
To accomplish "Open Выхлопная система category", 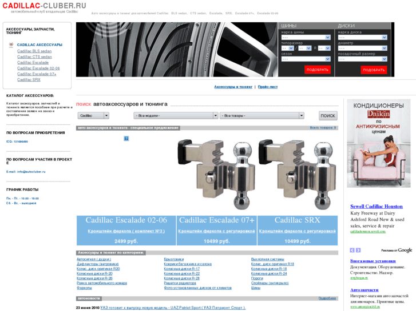I will tap(267, 260).
